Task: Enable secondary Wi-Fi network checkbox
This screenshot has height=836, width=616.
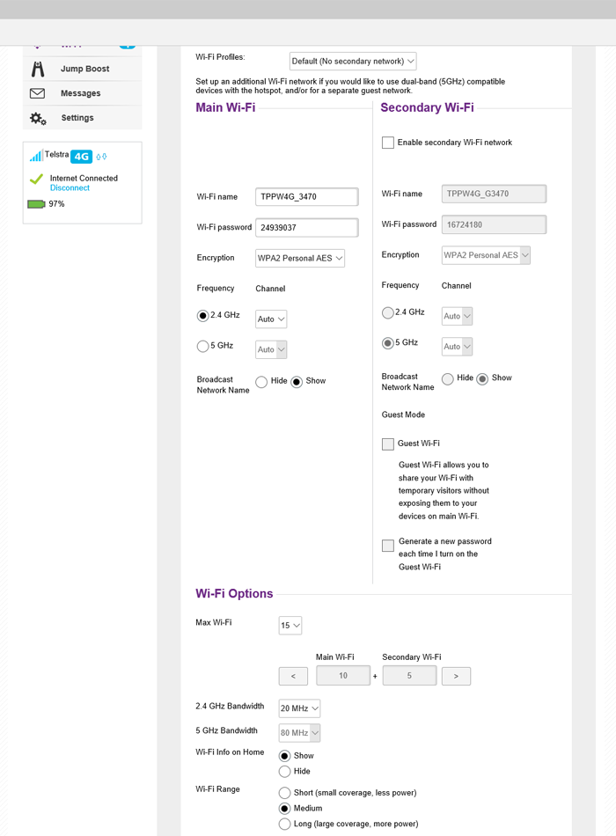Action: pyautogui.click(x=388, y=143)
